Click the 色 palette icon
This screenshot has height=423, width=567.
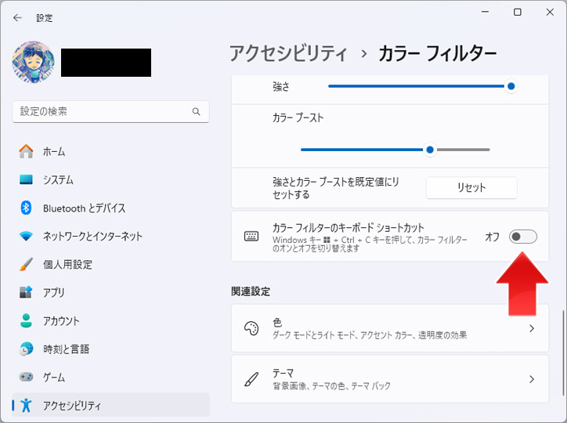click(251, 328)
